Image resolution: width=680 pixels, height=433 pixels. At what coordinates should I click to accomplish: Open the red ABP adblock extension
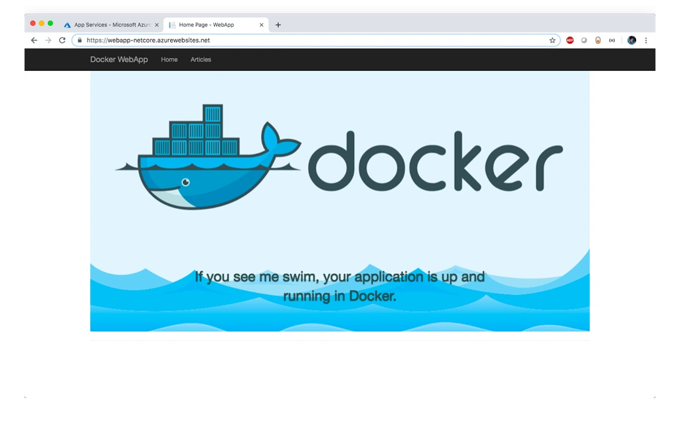[x=570, y=40]
